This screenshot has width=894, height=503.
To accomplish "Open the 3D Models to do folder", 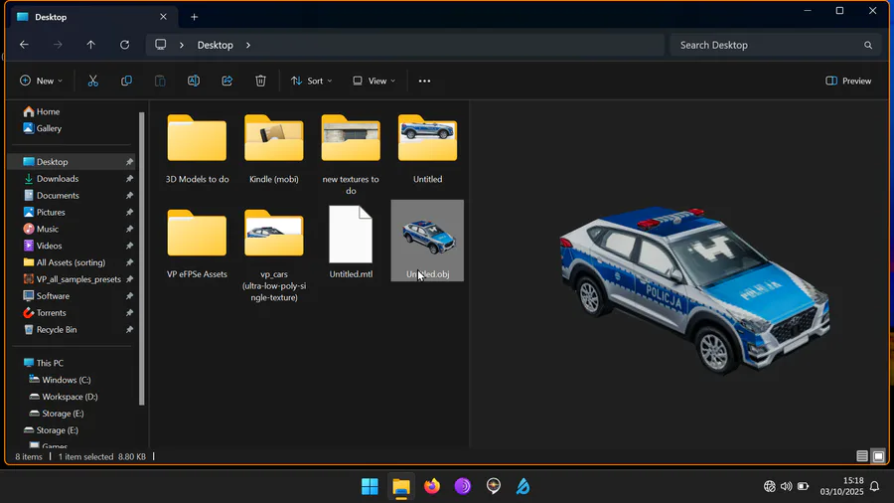I will tap(198, 149).
